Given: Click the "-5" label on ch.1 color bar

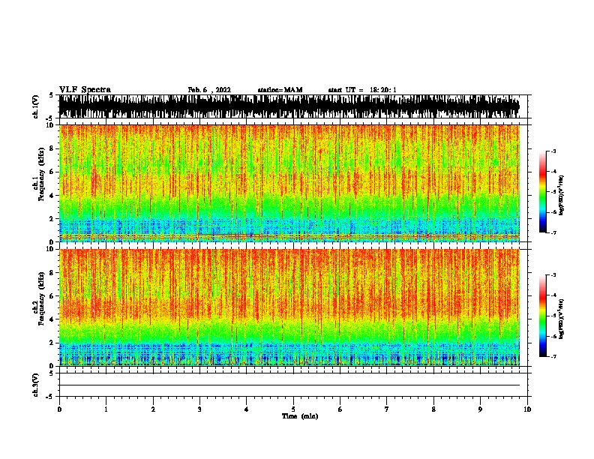Looking at the screenshot, I should pyautogui.click(x=553, y=192).
